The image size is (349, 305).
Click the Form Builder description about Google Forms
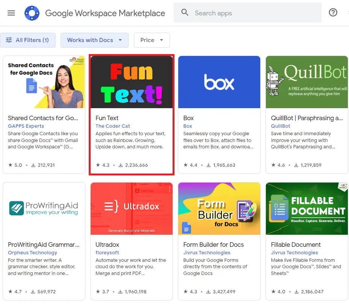pyautogui.click(x=215, y=267)
